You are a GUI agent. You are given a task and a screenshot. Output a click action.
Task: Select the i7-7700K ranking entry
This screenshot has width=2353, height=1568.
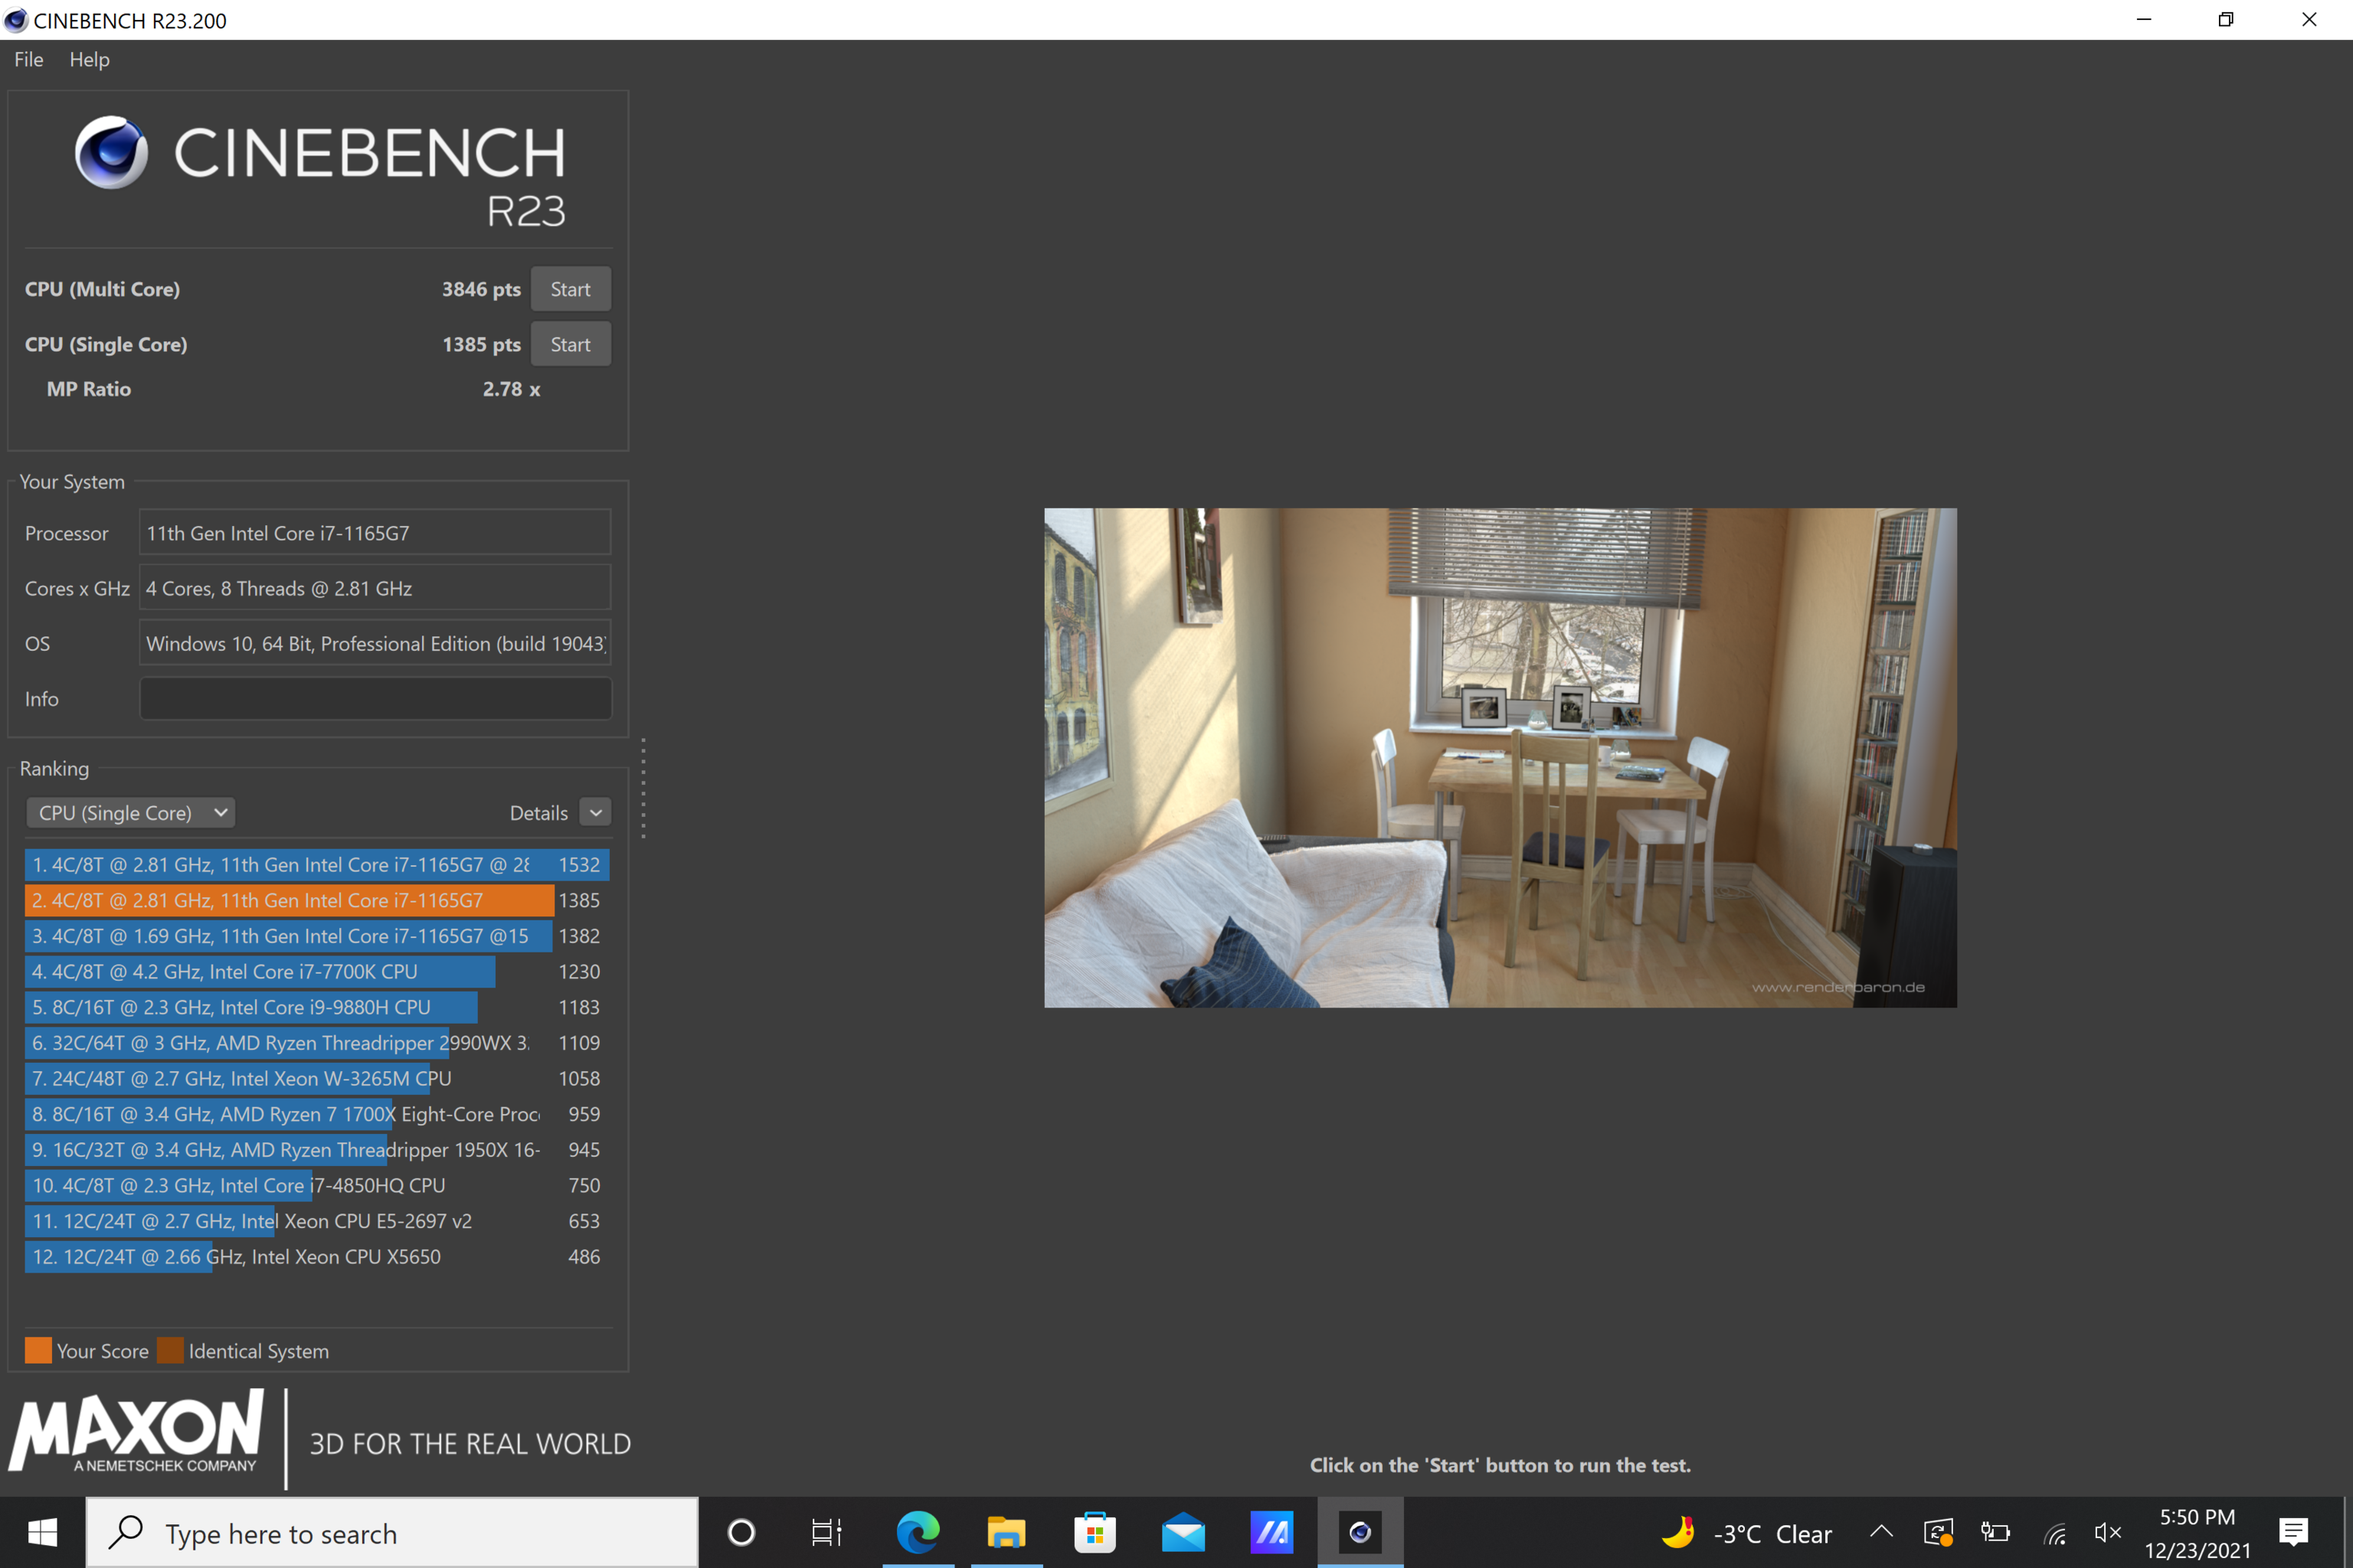click(260, 972)
